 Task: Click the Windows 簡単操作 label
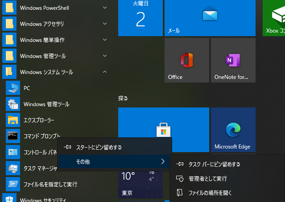pos(42,40)
